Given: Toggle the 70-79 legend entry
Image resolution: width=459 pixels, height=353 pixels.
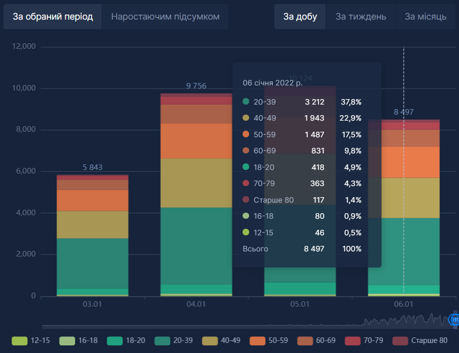Looking at the screenshot, I should (x=364, y=341).
